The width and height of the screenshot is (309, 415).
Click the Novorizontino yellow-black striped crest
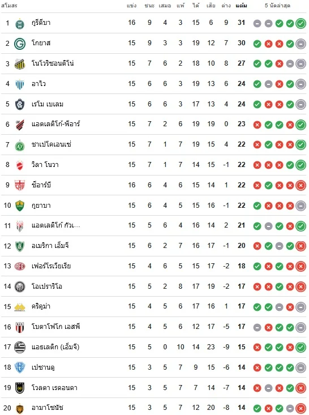(x=20, y=64)
